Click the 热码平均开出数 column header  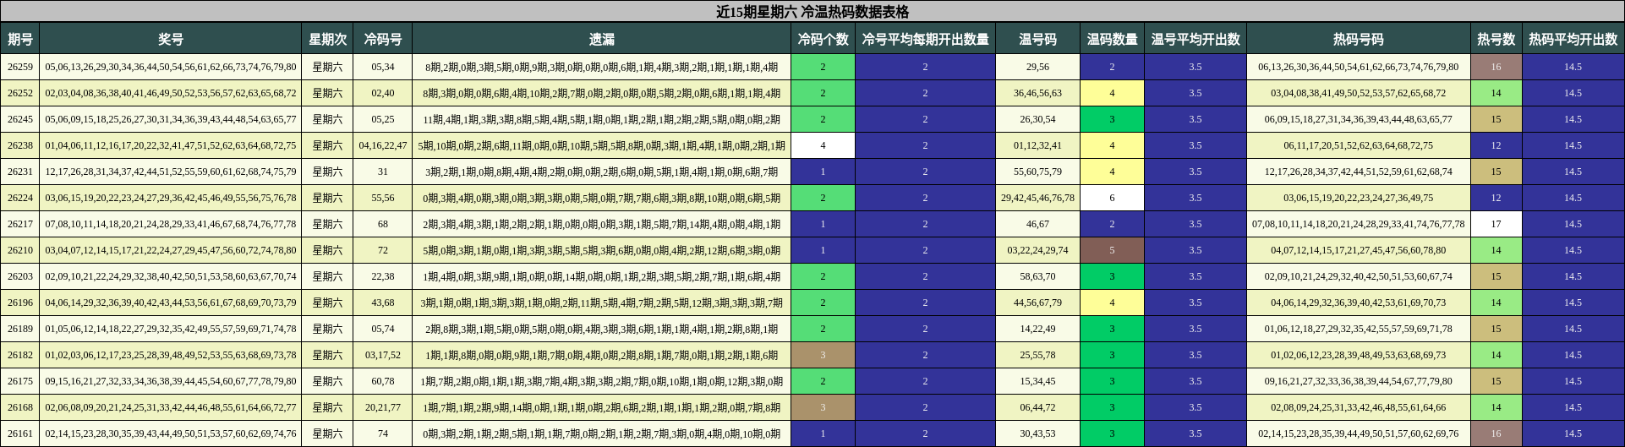(1573, 39)
